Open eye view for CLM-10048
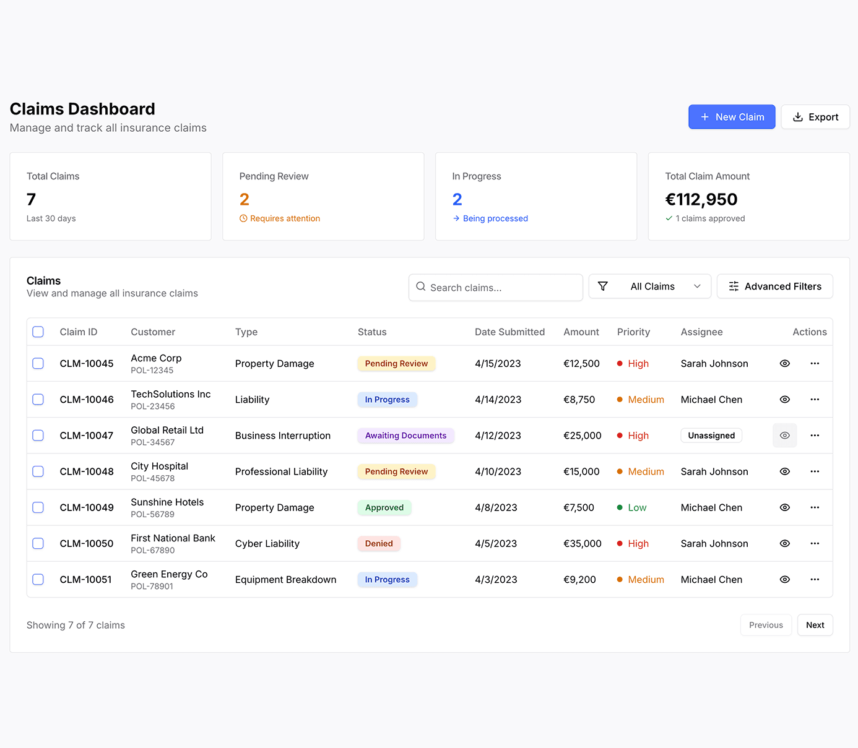Image resolution: width=858 pixels, height=748 pixels. [784, 471]
